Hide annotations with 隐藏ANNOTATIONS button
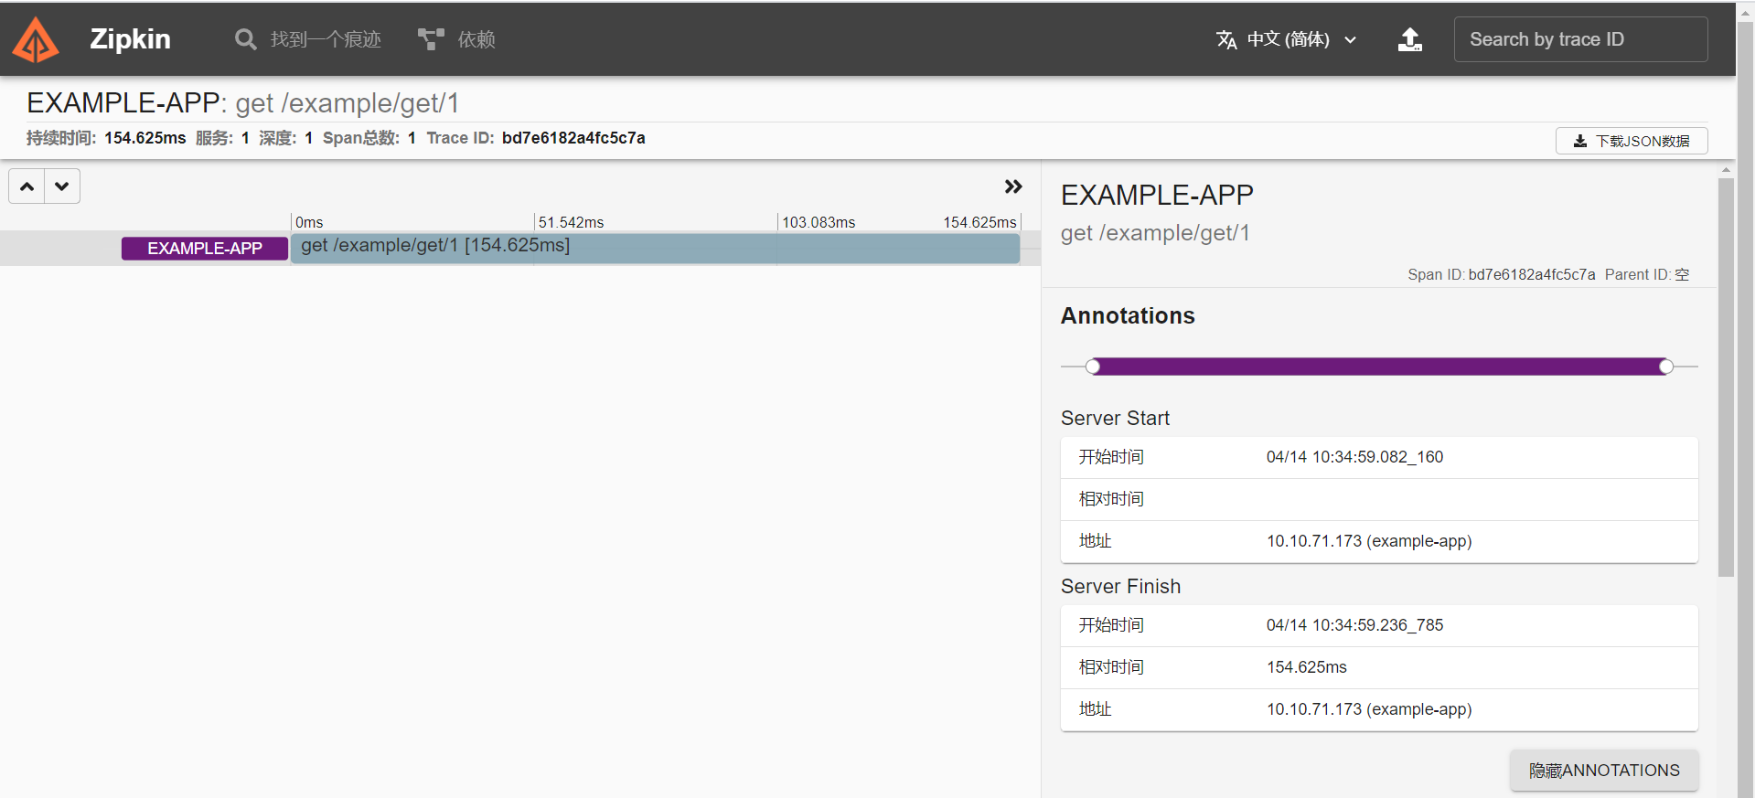 1604,771
